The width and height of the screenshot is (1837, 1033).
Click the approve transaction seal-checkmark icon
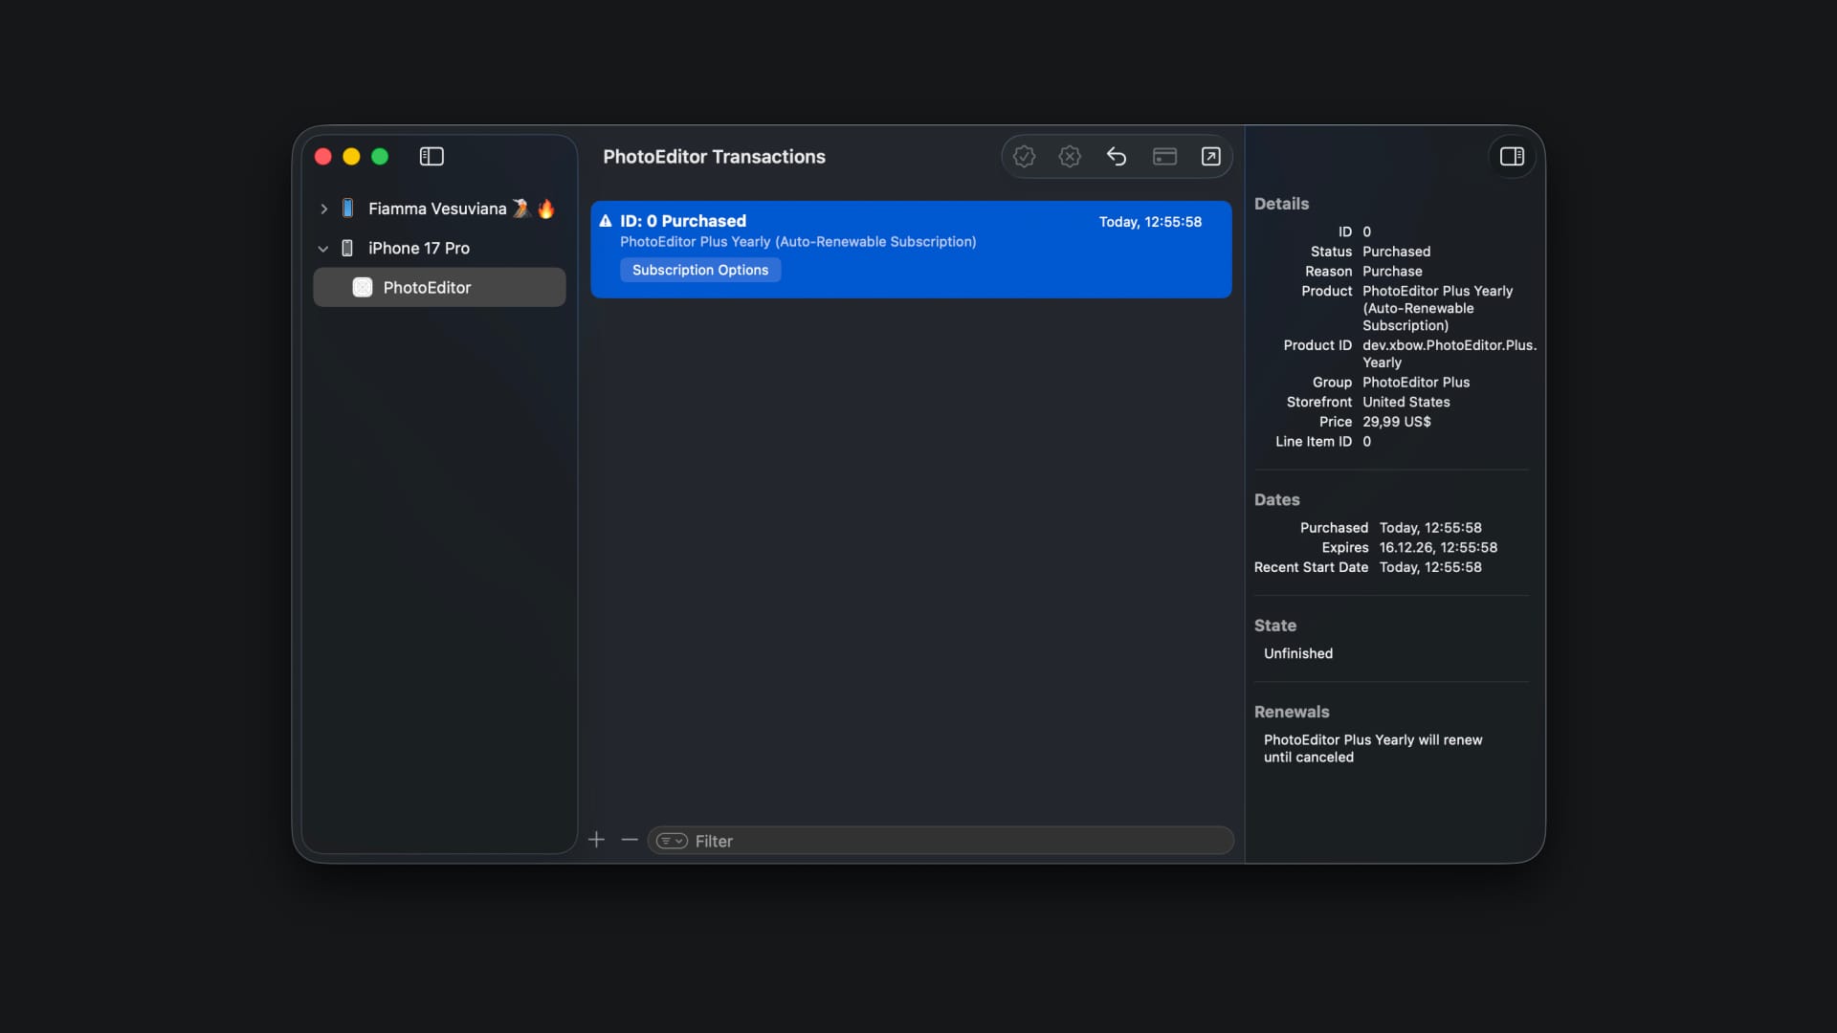point(1024,157)
